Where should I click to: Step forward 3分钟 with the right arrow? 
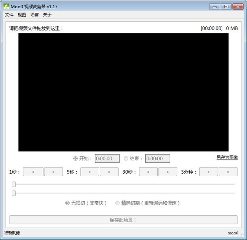[228, 172]
